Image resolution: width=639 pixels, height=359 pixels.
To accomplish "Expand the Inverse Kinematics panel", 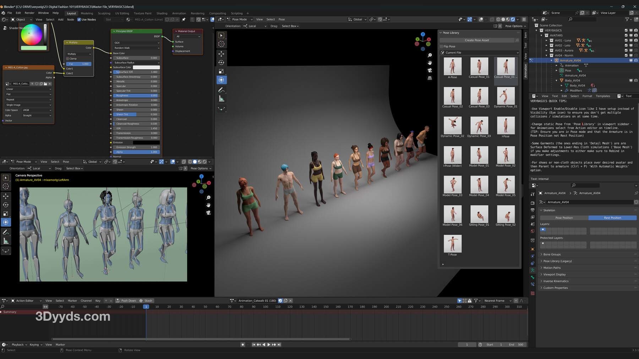I will (x=556, y=281).
